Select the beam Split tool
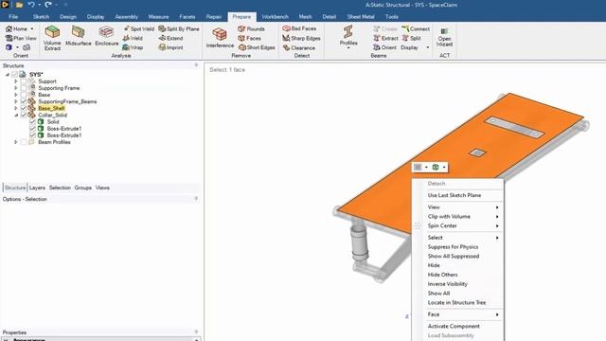The height and width of the screenshot is (341, 606). coord(411,38)
